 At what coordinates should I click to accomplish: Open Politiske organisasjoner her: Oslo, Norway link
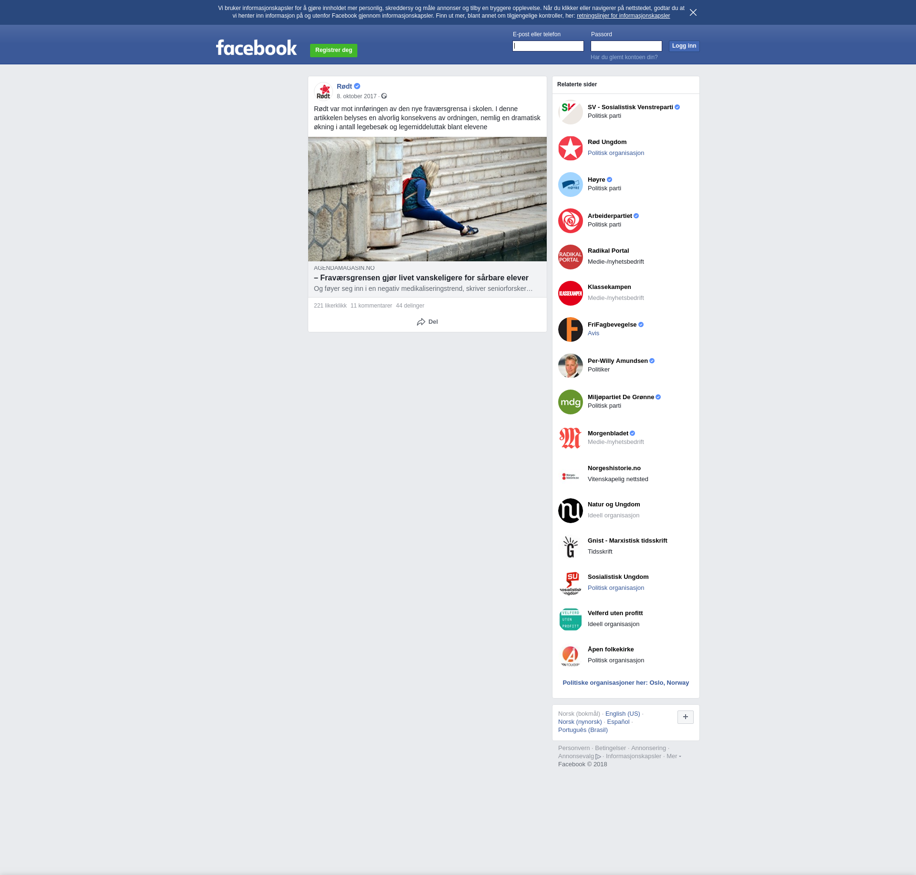625,683
